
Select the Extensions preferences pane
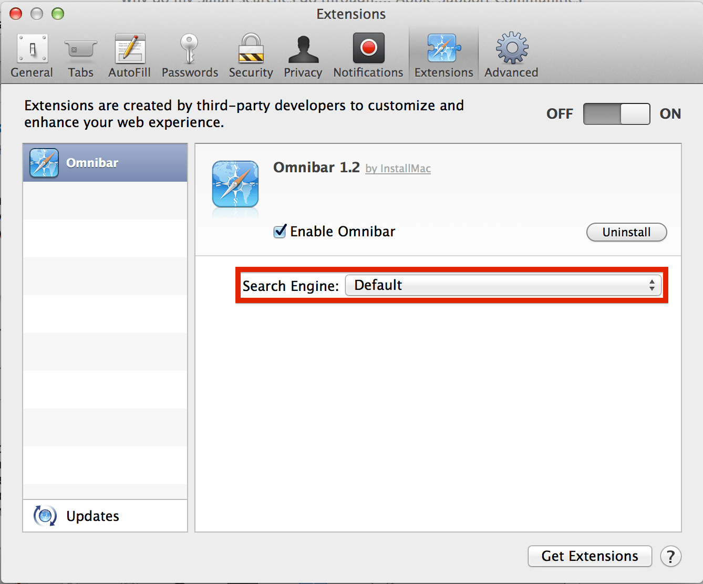point(444,56)
